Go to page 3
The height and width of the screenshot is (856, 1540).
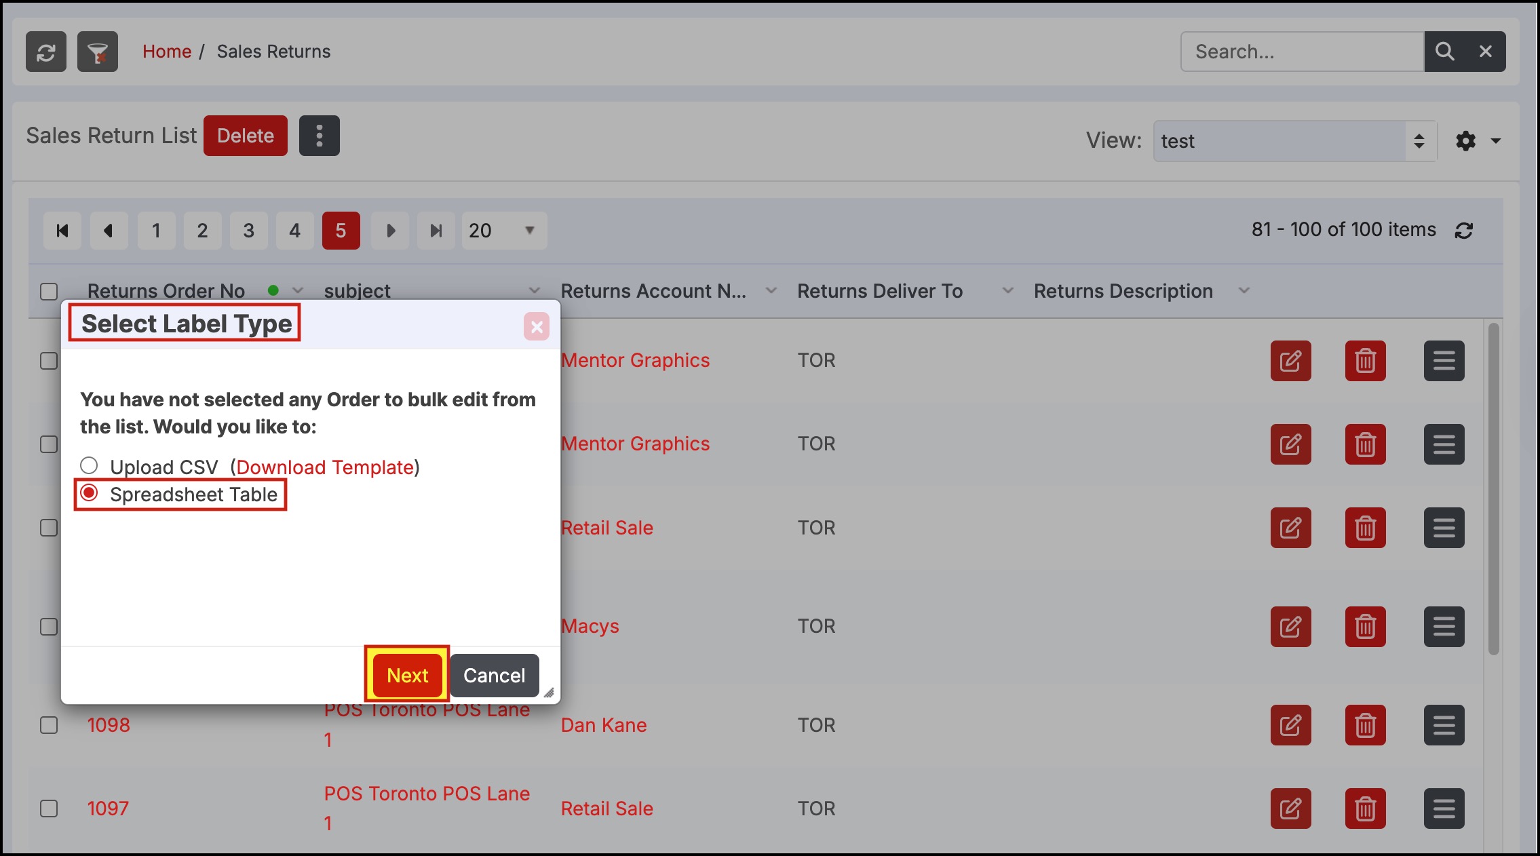(x=248, y=231)
